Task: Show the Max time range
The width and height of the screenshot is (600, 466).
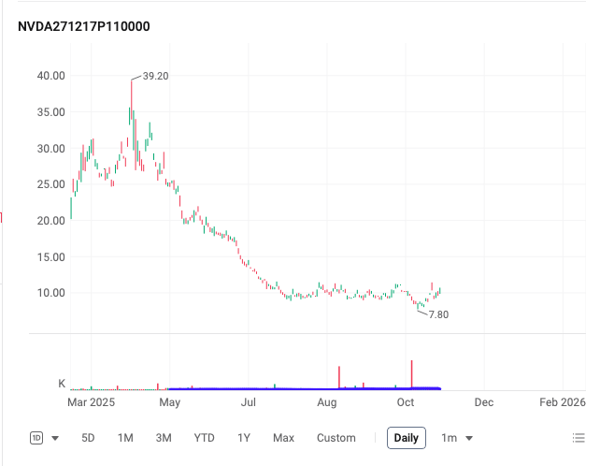Action: 283,438
